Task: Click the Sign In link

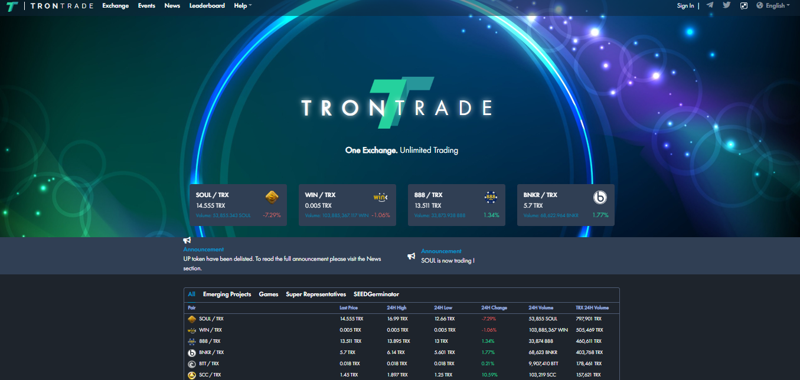Action: click(684, 5)
